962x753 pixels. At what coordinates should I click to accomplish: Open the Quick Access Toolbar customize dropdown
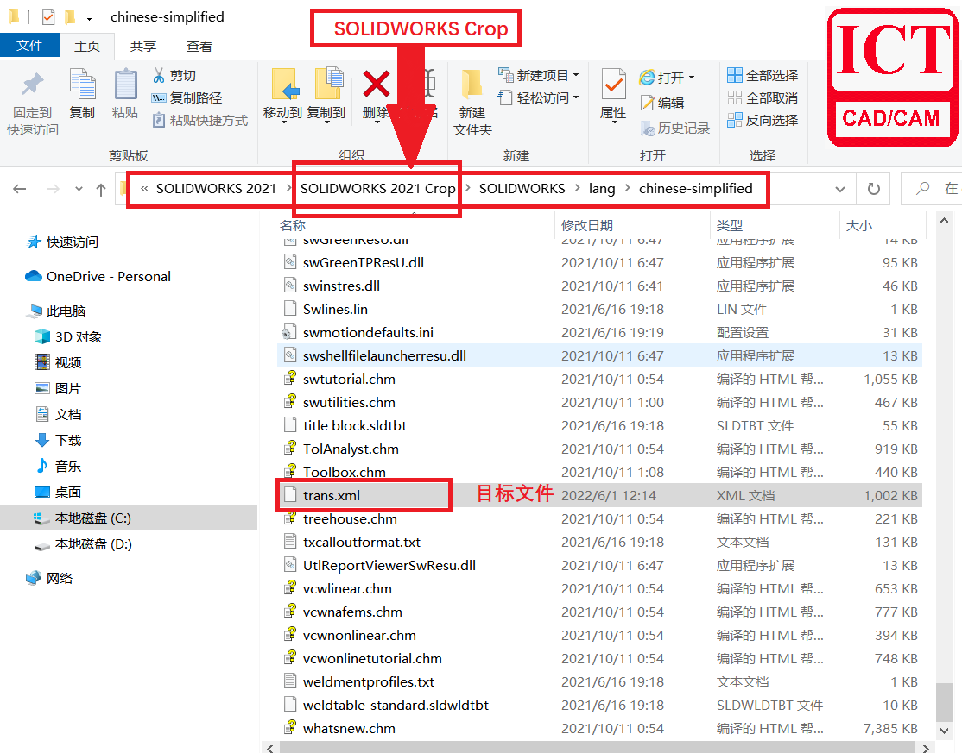tap(90, 18)
